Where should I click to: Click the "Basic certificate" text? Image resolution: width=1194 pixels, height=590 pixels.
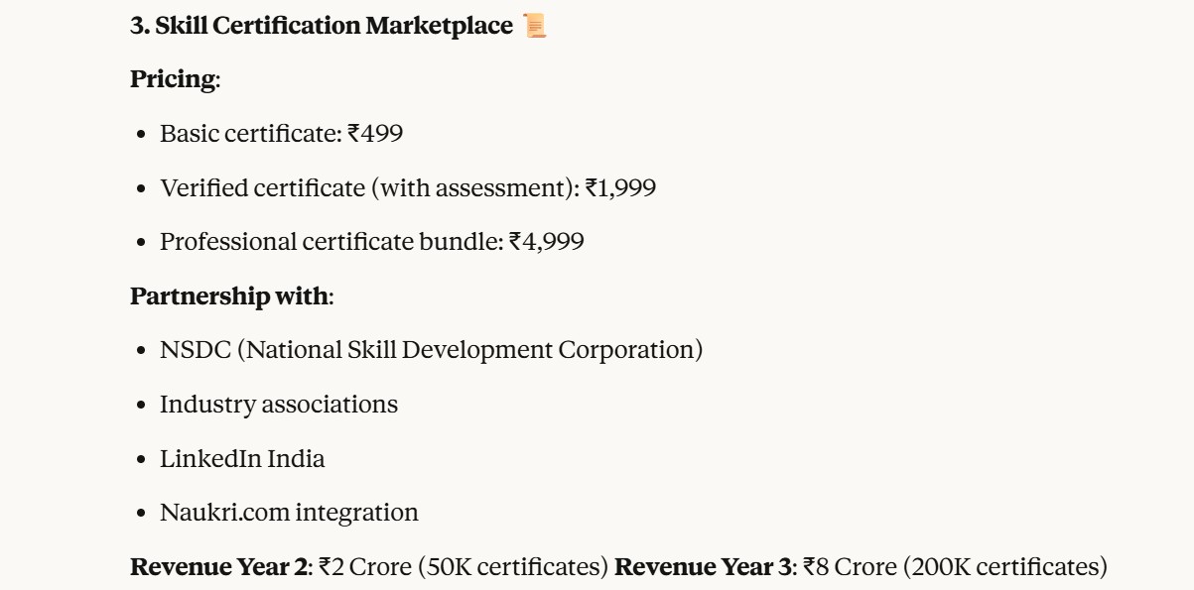[x=248, y=134]
